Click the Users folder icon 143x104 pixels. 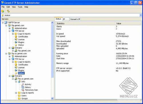point(19,96)
